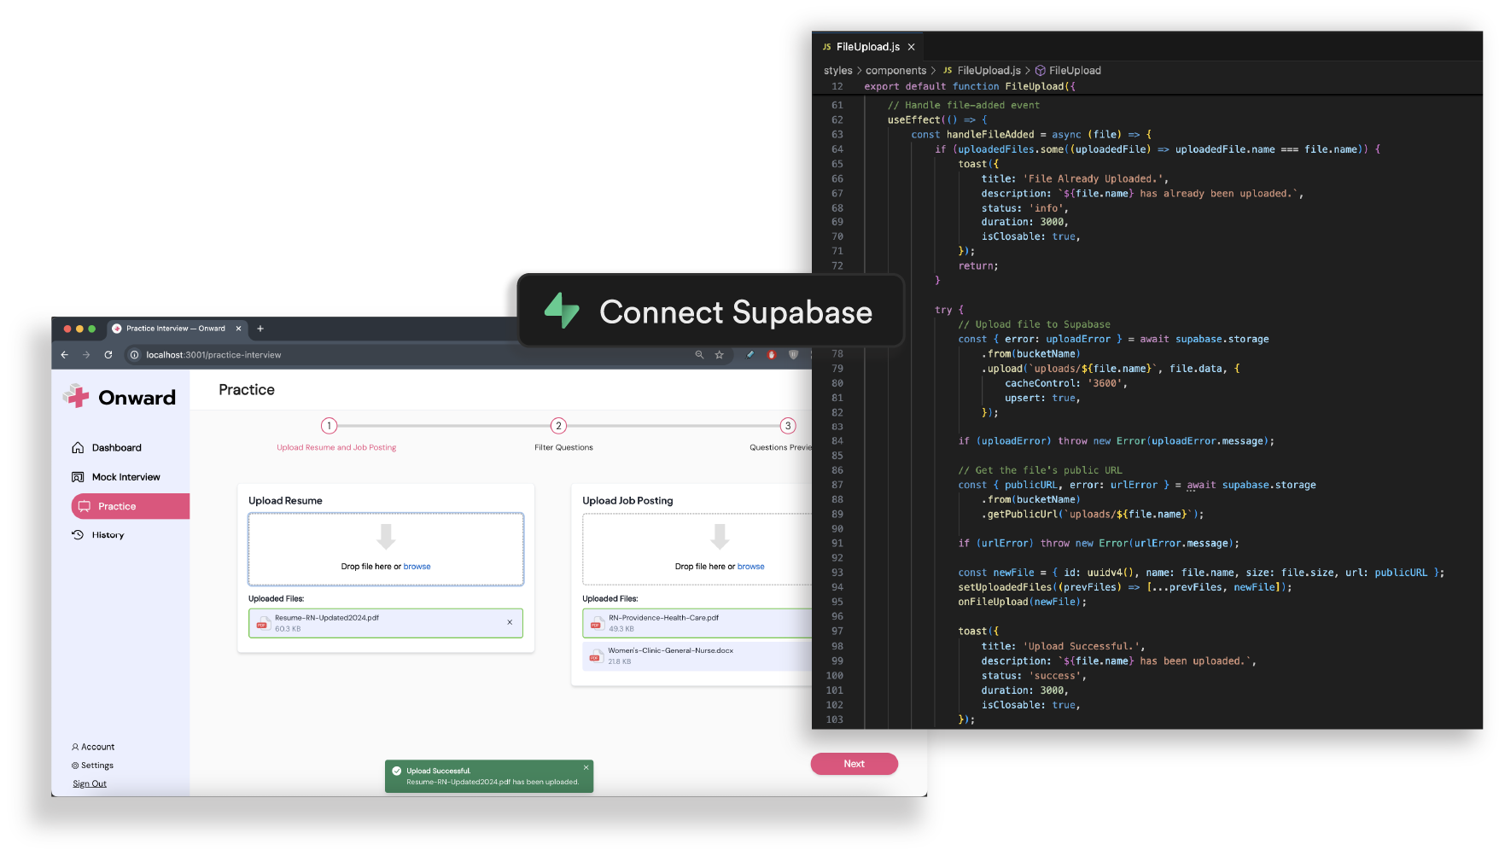1505x856 pixels.
Task: Click the Settings gear icon in sidebar
Action: [x=75, y=765]
